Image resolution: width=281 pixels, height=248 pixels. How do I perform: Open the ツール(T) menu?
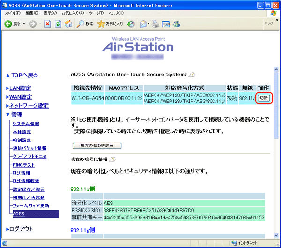point(96,13)
